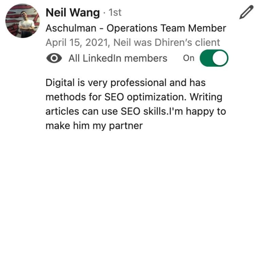Select the Aschulman Operations Team Member headline

(136, 28)
